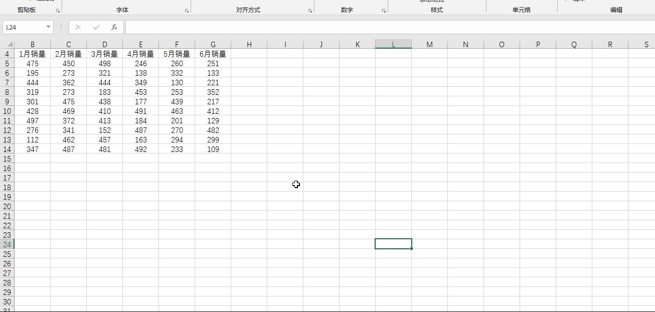This screenshot has width=655, height=312.
Task: Click the Enter checkmark icon in formula bar
Action: coord(95,27)
